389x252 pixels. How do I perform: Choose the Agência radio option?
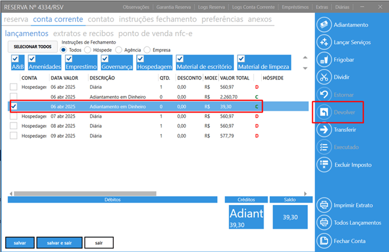[x=119, y=49]
